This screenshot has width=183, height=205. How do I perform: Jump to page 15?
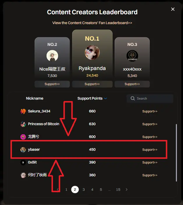coord(118,190)
